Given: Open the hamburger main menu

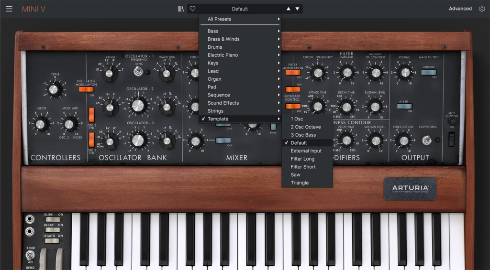Looking at the screenshot, I should [x=9, y=9].
